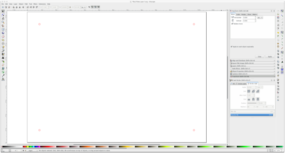This screenshot has height=153, width=285.
Task: Click the Blur slider bar
Action: coord(252,112)
